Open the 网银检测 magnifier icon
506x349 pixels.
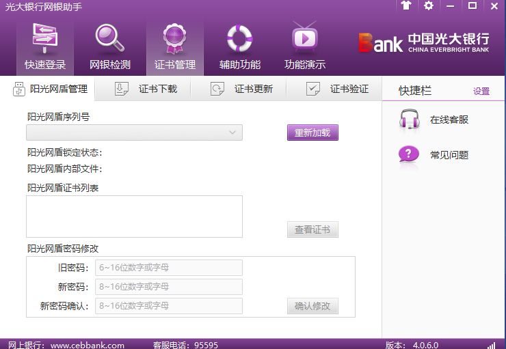tap(109, 38)
